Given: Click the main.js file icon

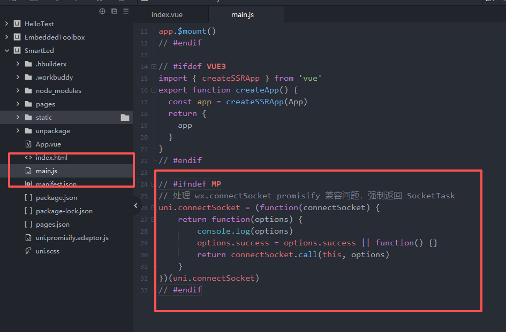Looking at the screenshot, I should point(28,171).
